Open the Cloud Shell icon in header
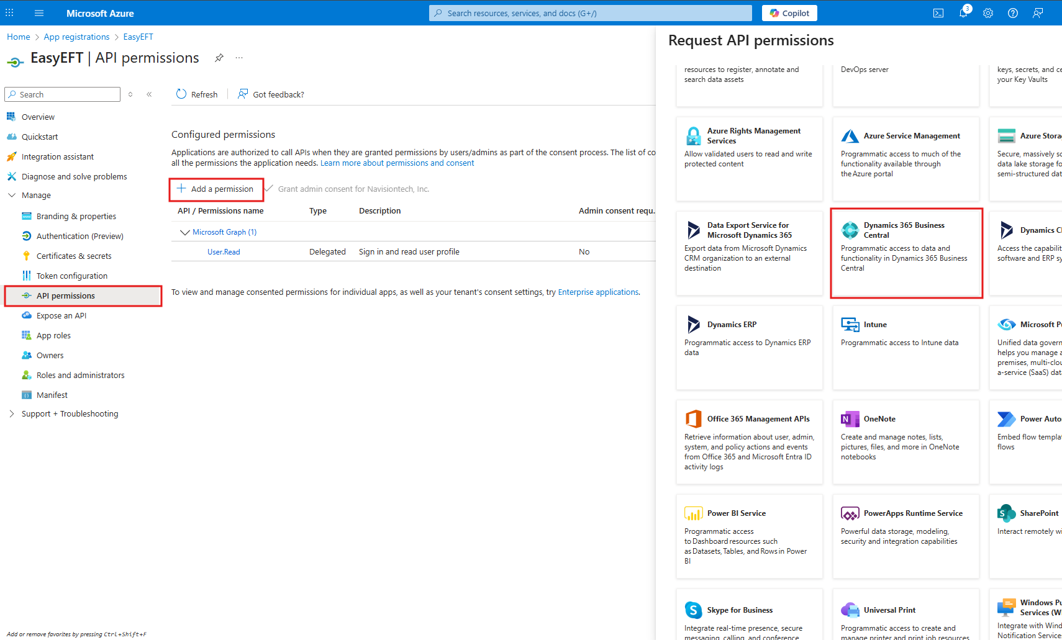1062x640 pixels. (938, 13)
